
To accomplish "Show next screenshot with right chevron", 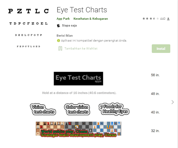I will tap(172, 102).
